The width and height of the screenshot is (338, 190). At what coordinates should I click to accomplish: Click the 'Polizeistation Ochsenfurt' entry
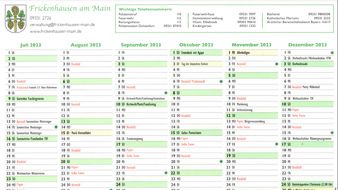click(137, 26)
